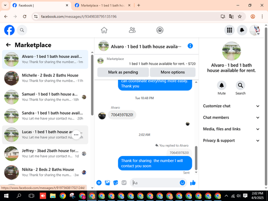
Task: Open a new browser tab
Action: (139, 5)
